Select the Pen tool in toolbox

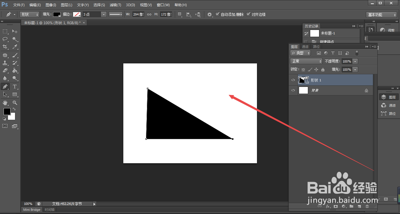tap(5, 87)
